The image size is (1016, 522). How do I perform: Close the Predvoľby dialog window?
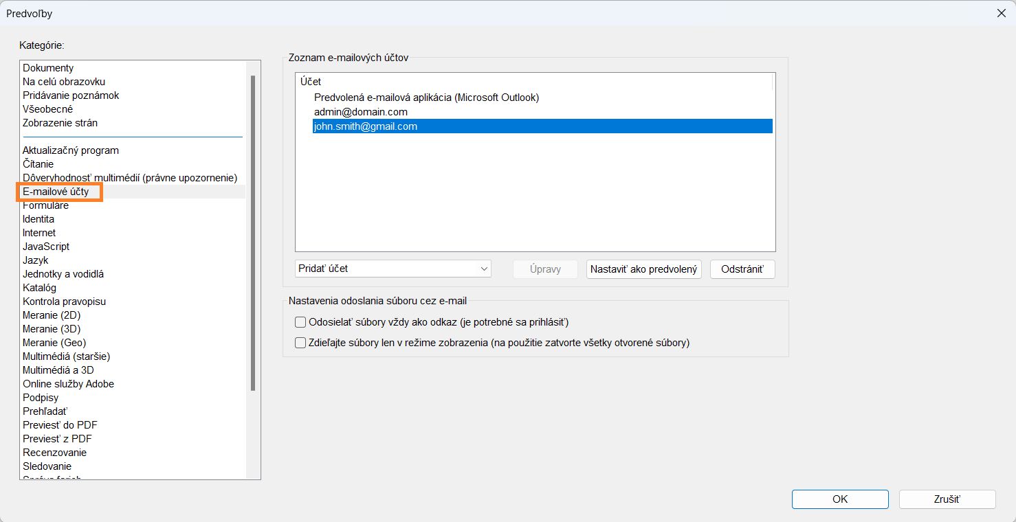click(x=1000, y=13)
